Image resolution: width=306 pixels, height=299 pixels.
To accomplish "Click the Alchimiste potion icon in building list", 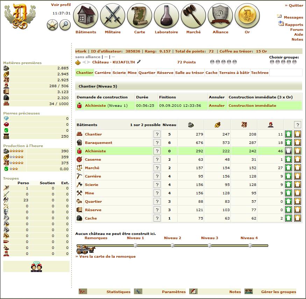I will 79,151.
